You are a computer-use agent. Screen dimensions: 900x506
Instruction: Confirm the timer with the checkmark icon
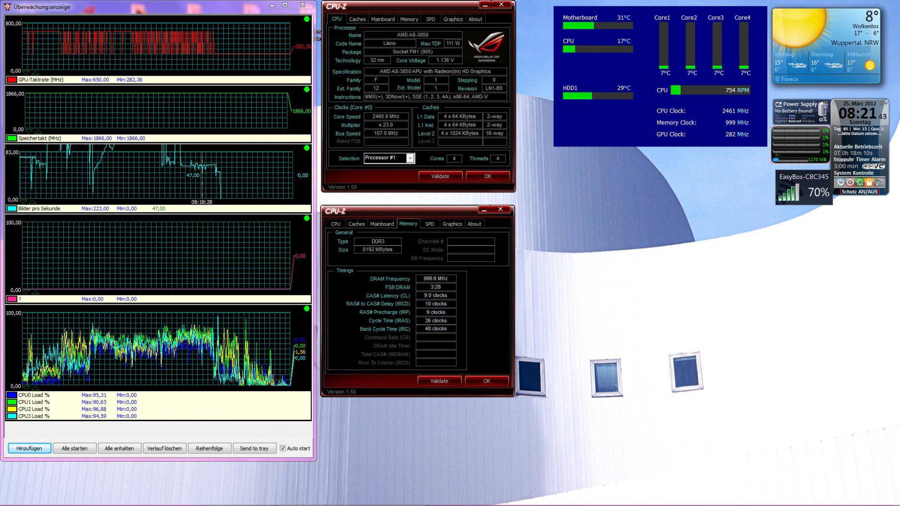[876, 167]
